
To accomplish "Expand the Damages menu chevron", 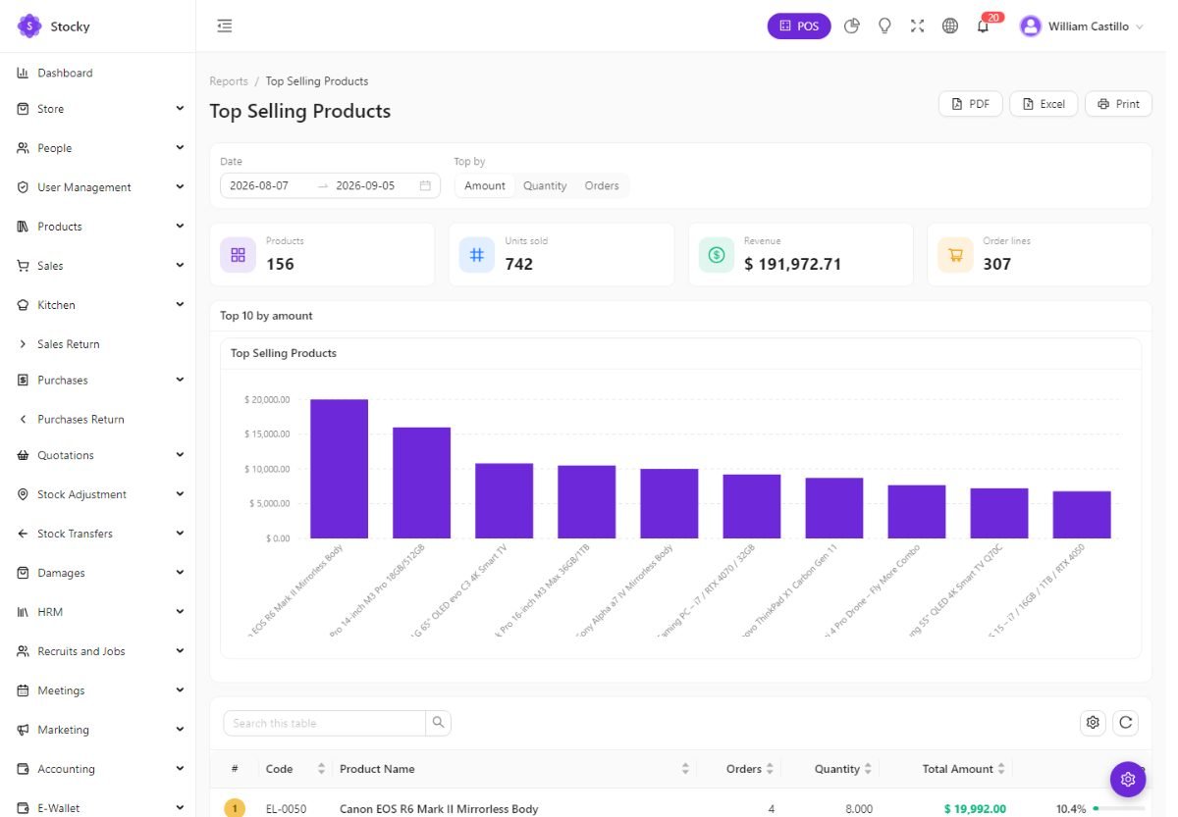I will [180, 573].
